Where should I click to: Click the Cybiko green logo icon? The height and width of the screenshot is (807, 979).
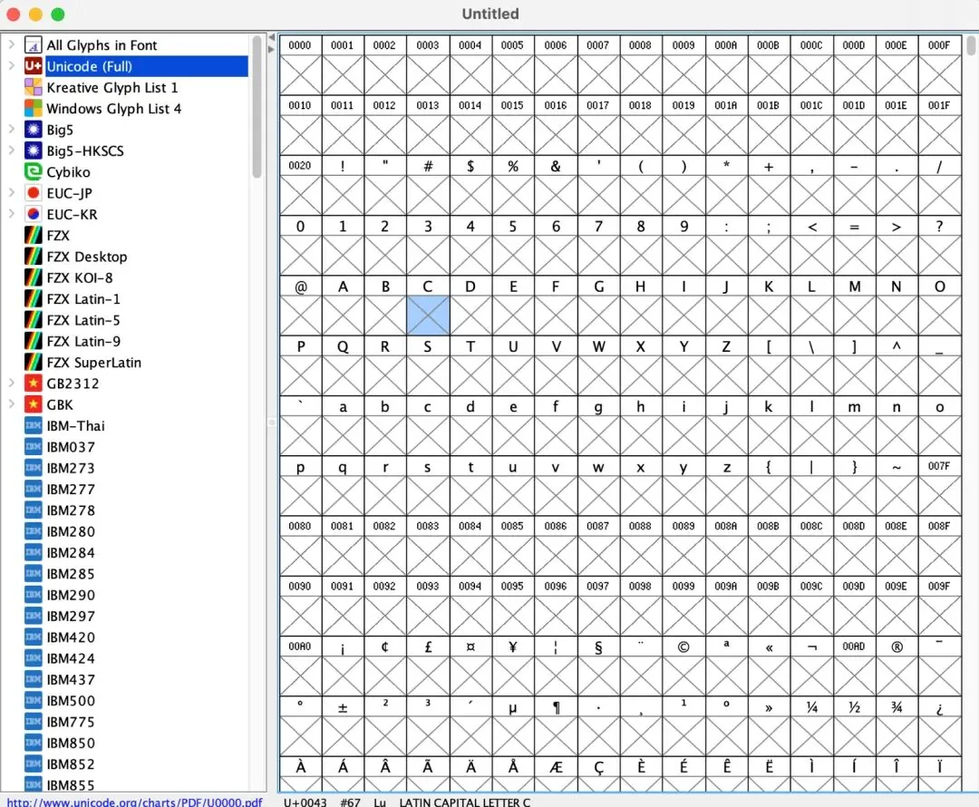(x=34, y=171)
